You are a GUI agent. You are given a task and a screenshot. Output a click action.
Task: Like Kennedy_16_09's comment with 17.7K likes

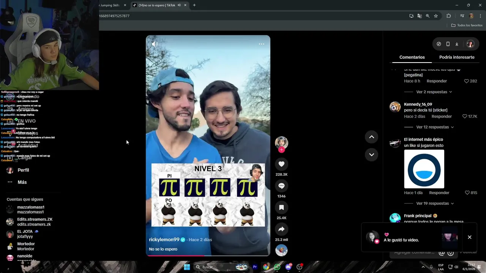click(x=465, y=116)
